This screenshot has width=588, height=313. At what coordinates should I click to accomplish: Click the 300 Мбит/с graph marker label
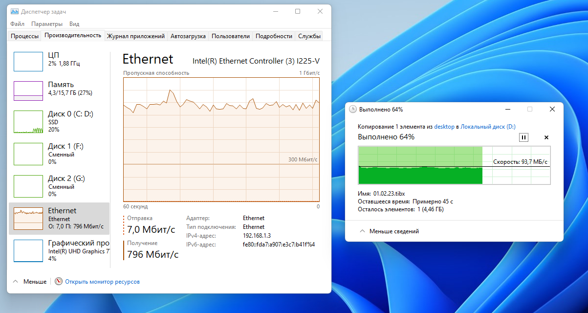[303, 159]
